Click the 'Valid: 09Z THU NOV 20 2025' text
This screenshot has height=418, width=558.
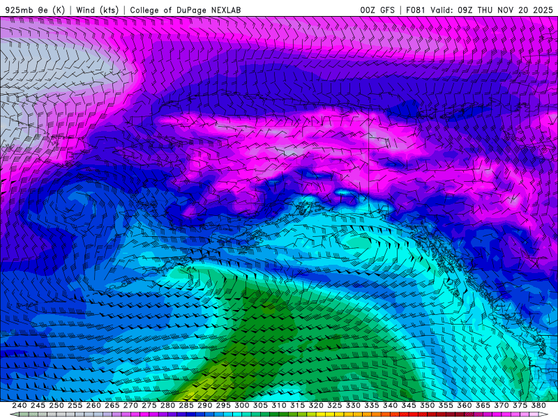tap(492, 10)
